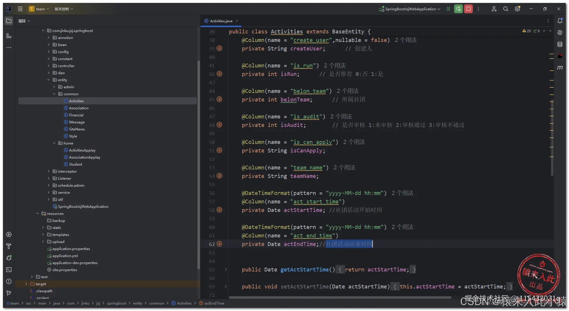This screenshot has height=311, width=569.
Task: Collapse the home package node
Action: (x=54, y=143)
